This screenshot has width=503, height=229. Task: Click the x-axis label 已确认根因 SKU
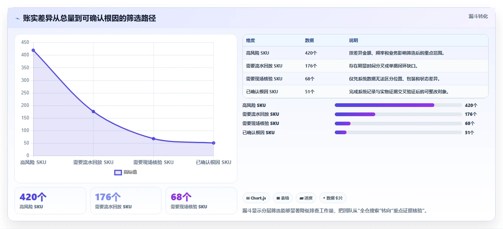click(x=214, y=162)
